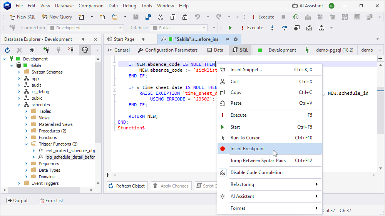Click the Paste clipboard toolbar icon
385x216 pixels.
tap(185, 17)
